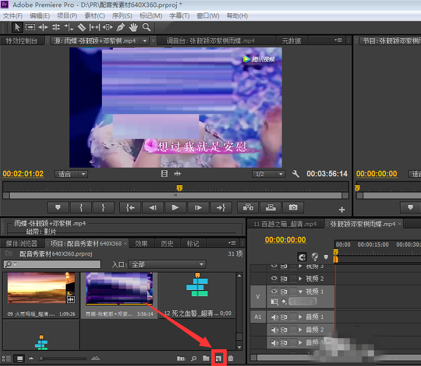Switch project panel to icon view
The height and width of the screenshot is (366, 421).
(20, 359)
